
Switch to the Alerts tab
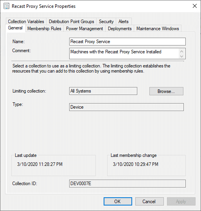[x=124, y=22]
